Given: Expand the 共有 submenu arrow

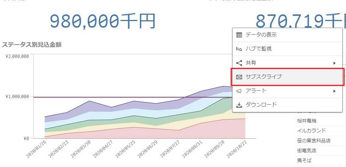Looking at the screenshot, I should [x=335, y=63].
